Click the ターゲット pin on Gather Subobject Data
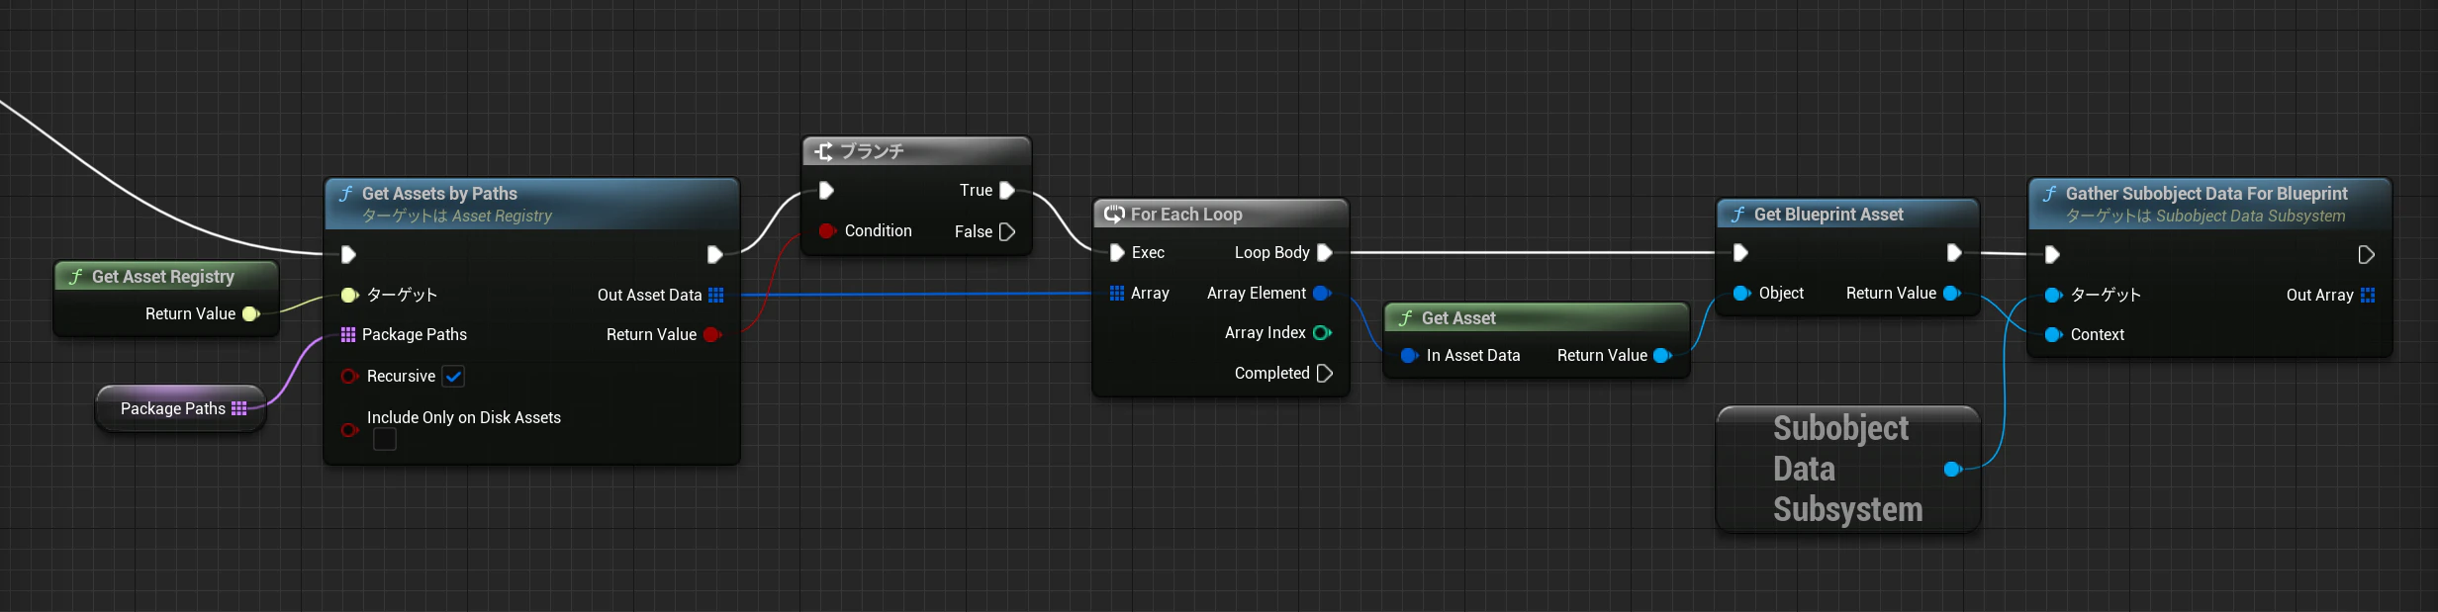The image size is (2438, 612). tap(2054, 295)
